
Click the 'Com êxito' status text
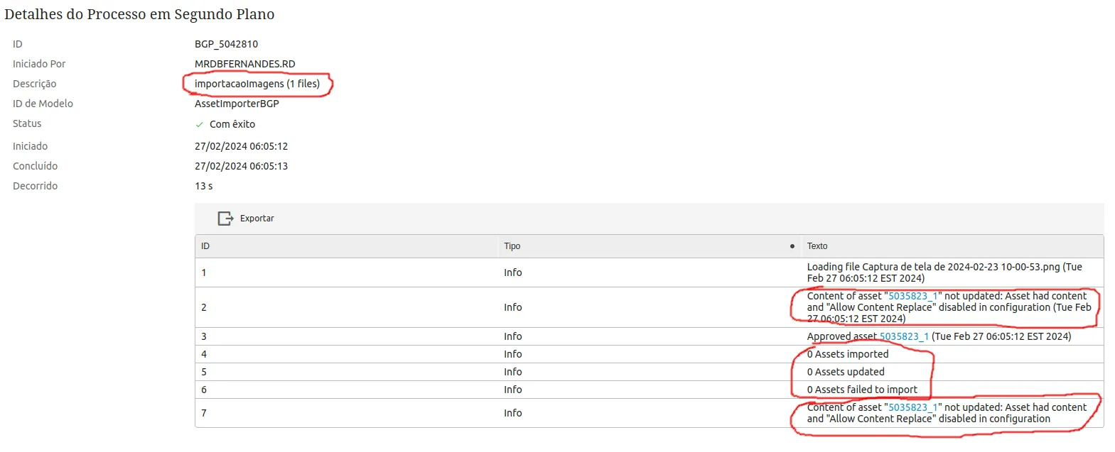click(232, 124)
